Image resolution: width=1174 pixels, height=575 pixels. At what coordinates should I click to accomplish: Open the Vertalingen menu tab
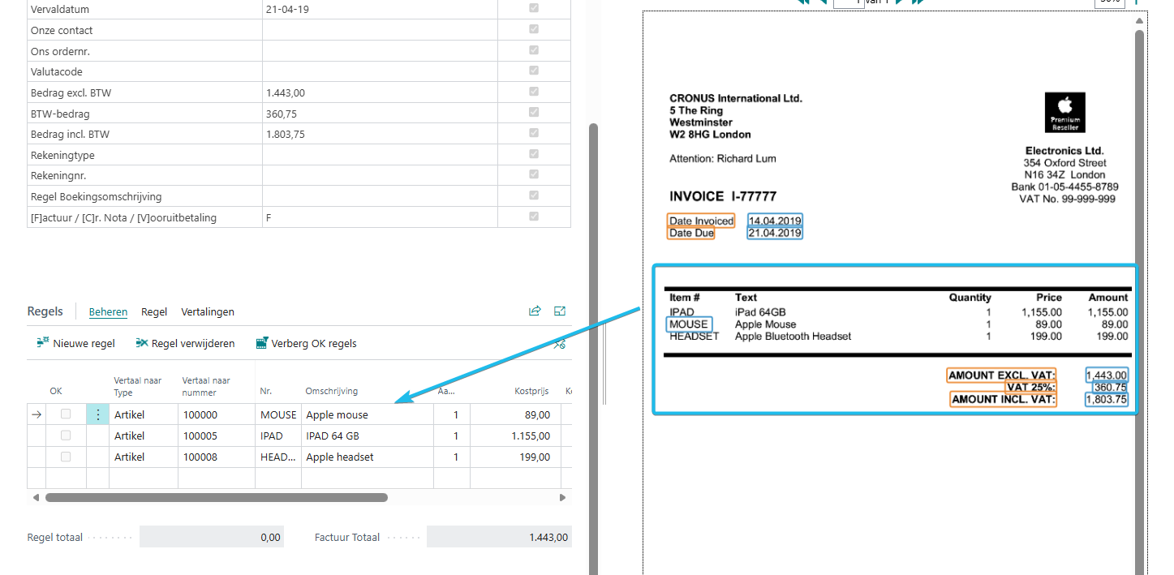(208, 311)
